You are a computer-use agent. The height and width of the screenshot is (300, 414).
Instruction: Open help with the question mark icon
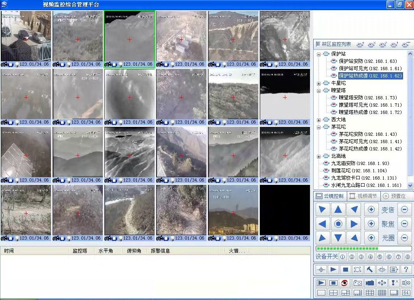pos(406,270)
